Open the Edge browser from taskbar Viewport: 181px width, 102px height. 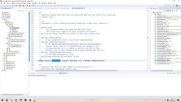pyautogui.click(x=7, y=100)
